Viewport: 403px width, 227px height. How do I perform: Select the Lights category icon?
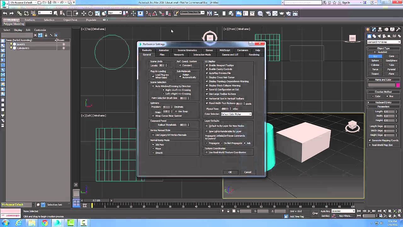click(x=379, y=36)
